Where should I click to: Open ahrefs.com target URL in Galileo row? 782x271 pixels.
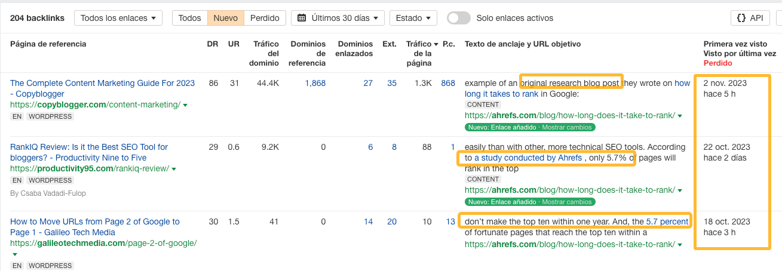[570, 244]
